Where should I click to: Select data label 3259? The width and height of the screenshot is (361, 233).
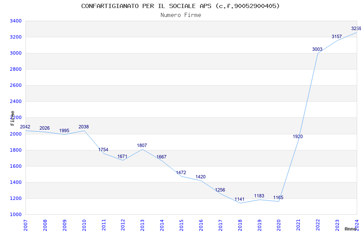point(356,28)
